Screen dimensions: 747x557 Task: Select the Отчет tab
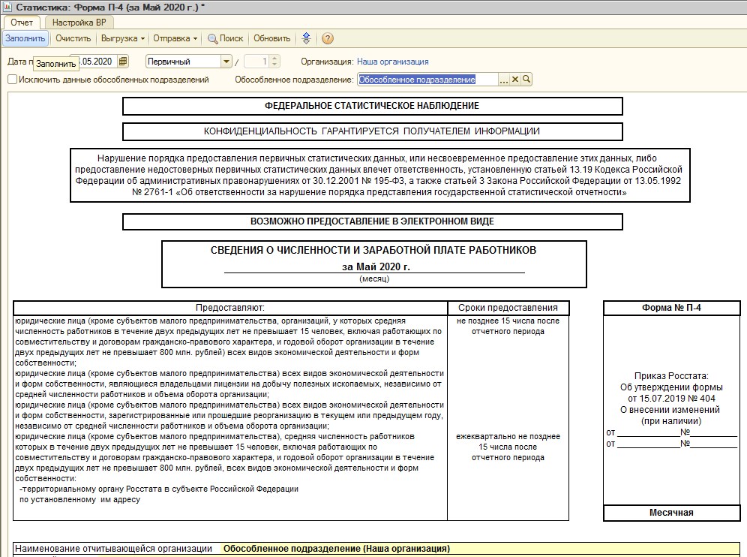[x=22, y=23]
